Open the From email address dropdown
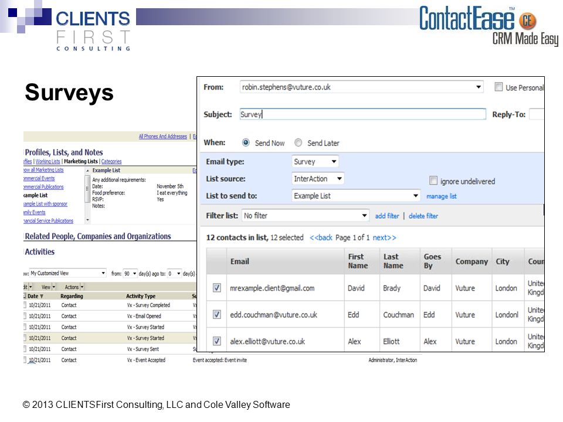The height and width of the screenshot is (422, 563). click(362, 87)
